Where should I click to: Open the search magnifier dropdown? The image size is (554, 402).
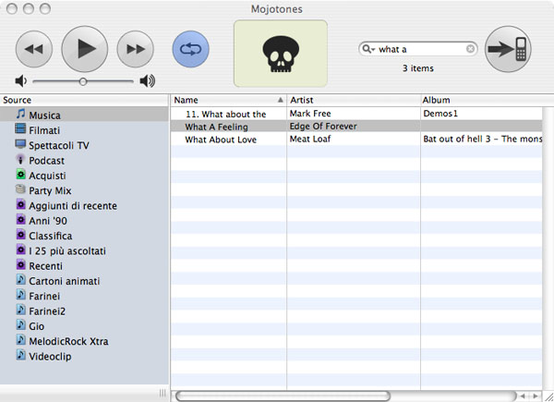point(368,49)
